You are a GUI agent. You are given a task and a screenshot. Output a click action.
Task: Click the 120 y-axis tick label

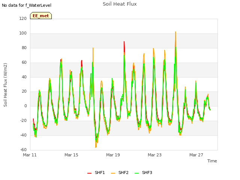click(23, 18)
